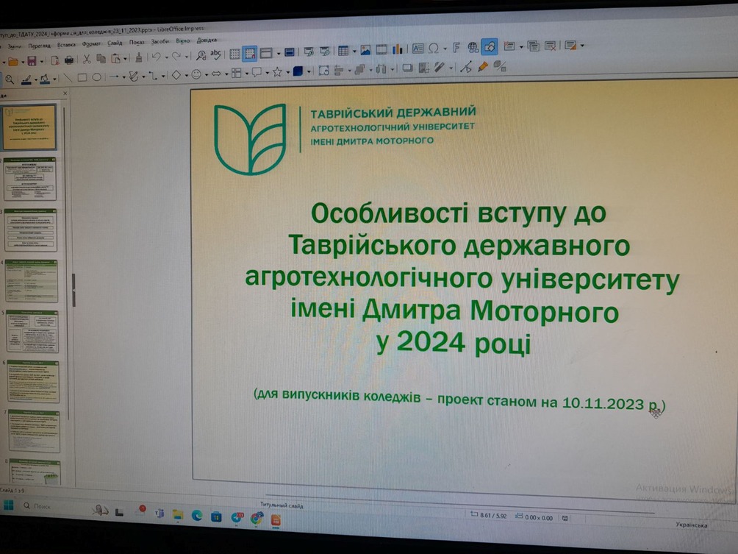Open Undo history dropdown arrow
Viewport: 738px width, 554px height.
point(166,58)
